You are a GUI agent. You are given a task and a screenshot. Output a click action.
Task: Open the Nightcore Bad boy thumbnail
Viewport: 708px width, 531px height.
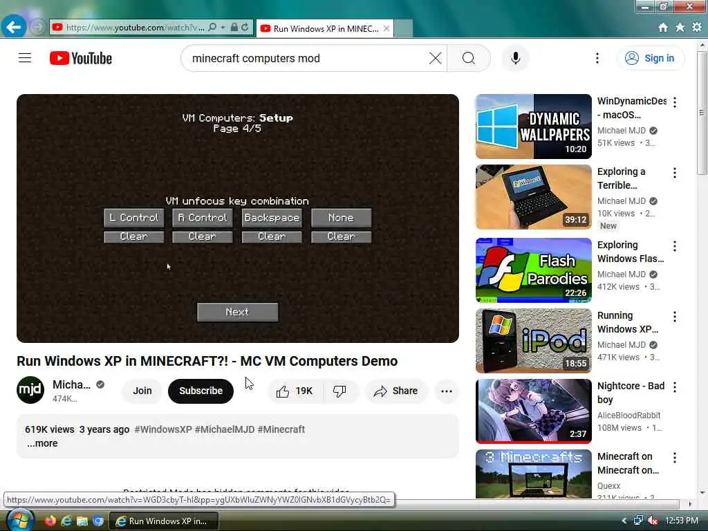pos(533,411)
